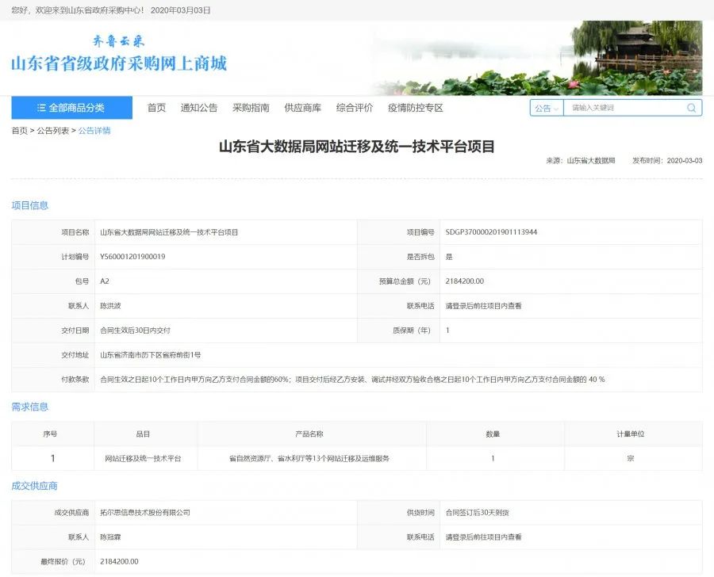Open the 公告 search type dropdown
The image size is (714, 577).
click(x=544, y=108)
